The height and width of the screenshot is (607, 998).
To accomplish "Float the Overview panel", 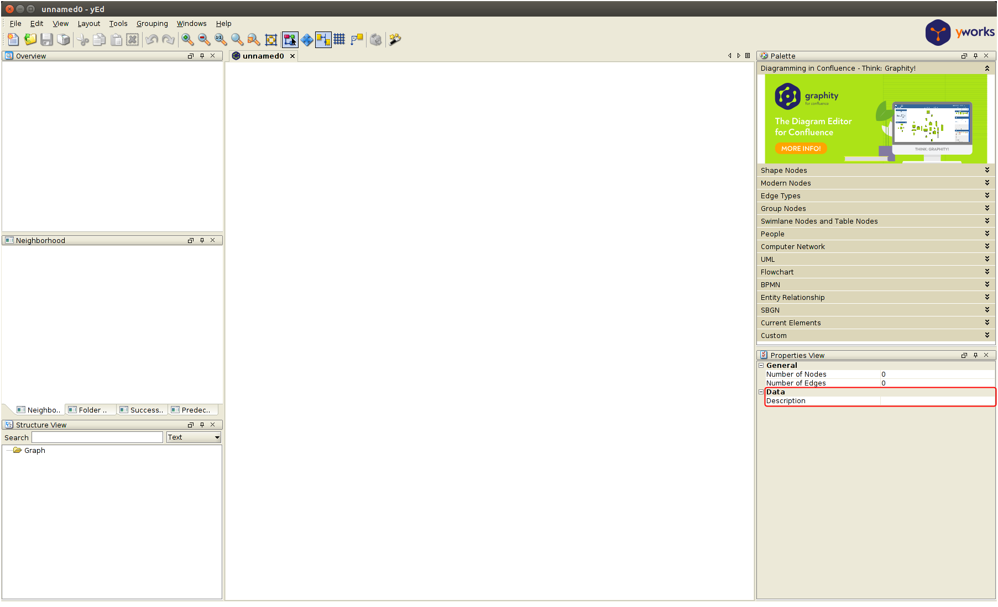I will tap(191, 56).
